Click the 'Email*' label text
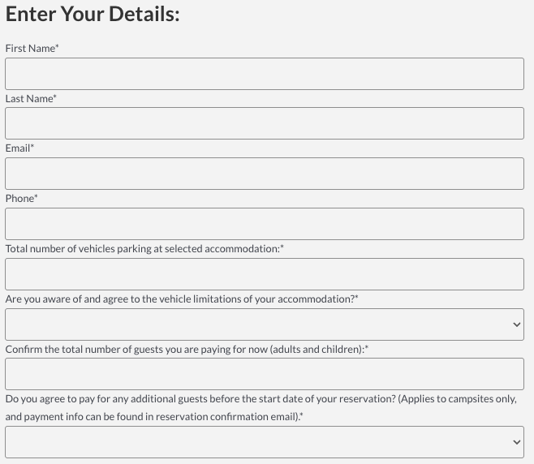This screenshot has width=534, height=464. pos(19,148)
